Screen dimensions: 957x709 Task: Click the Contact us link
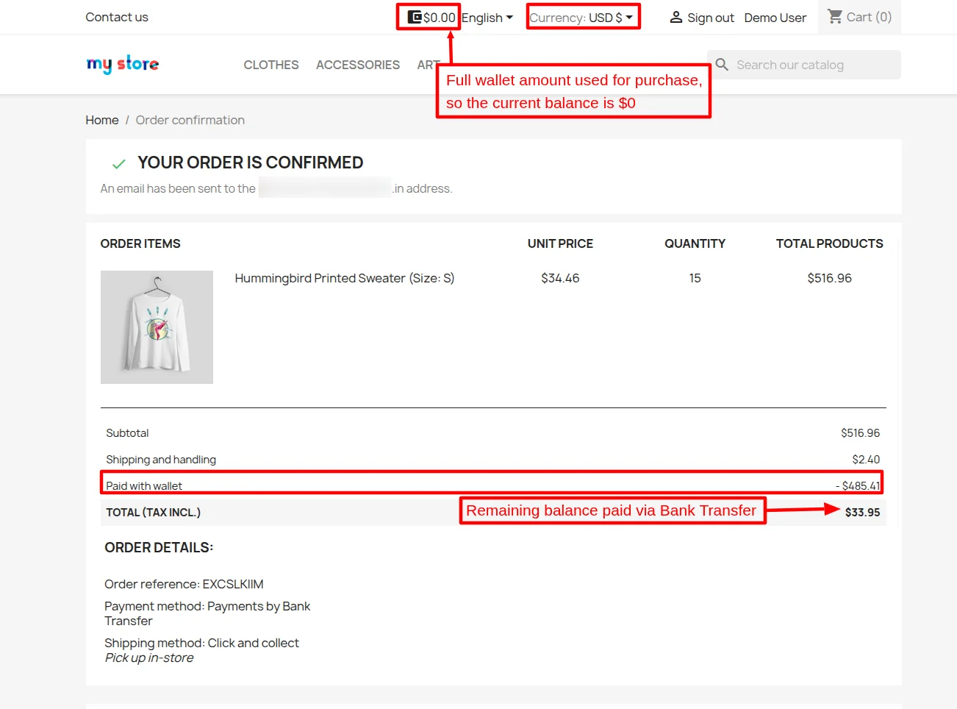pos(116,17)
